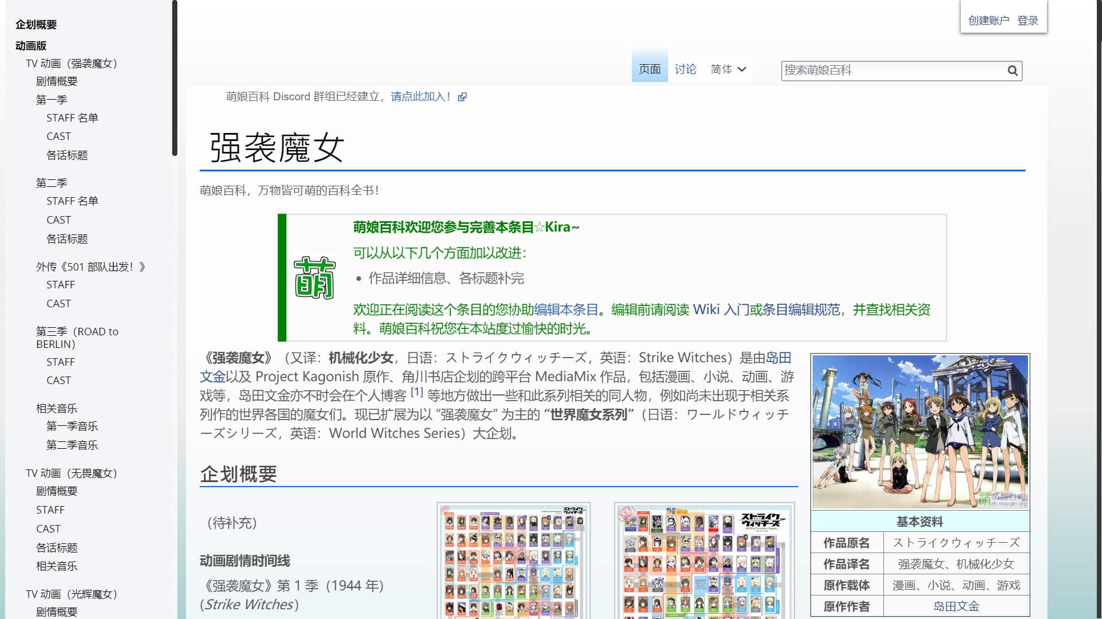Open the Strike Witches group illustration
The width and height of the screenshot is (1102, 619).
[x=920, y=432]
